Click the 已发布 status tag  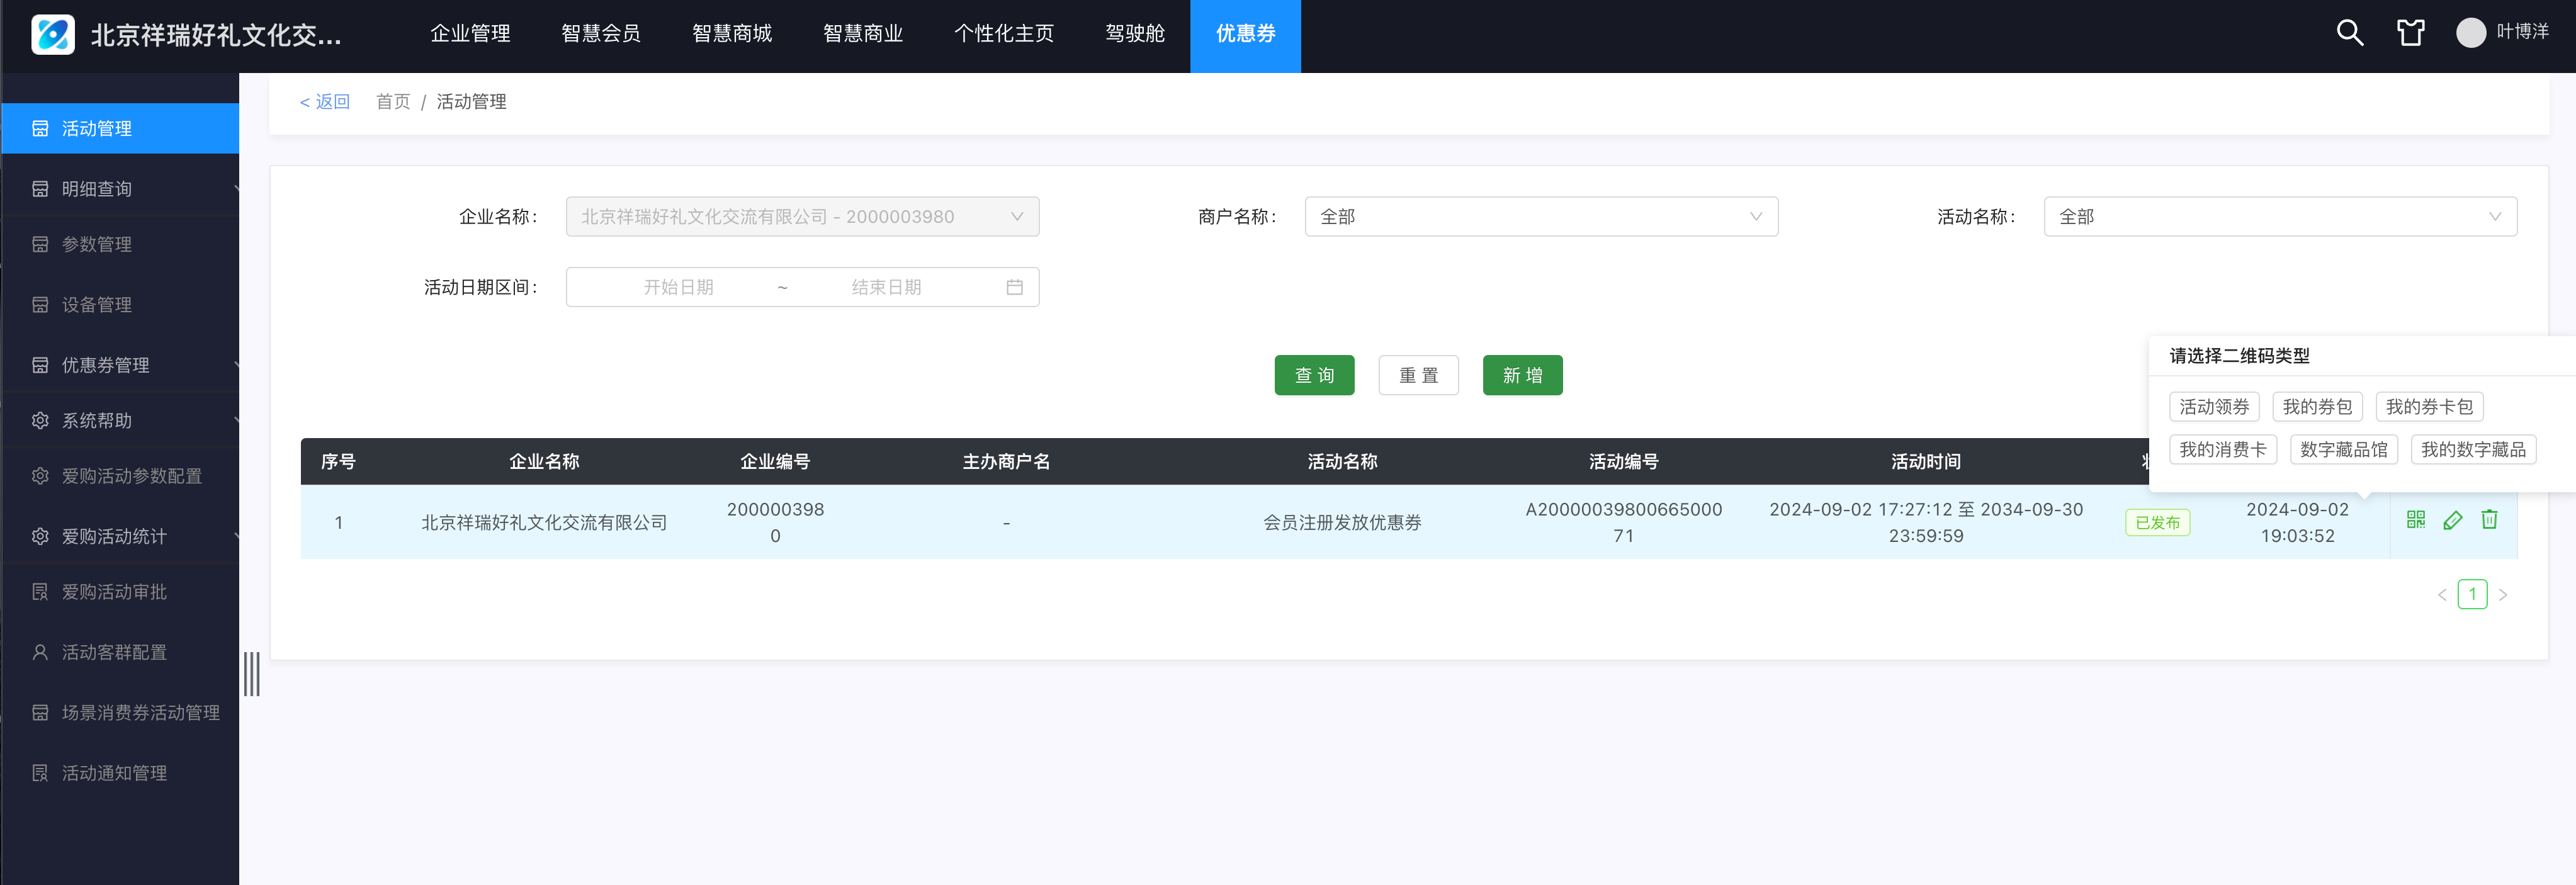pos(2157,522)
